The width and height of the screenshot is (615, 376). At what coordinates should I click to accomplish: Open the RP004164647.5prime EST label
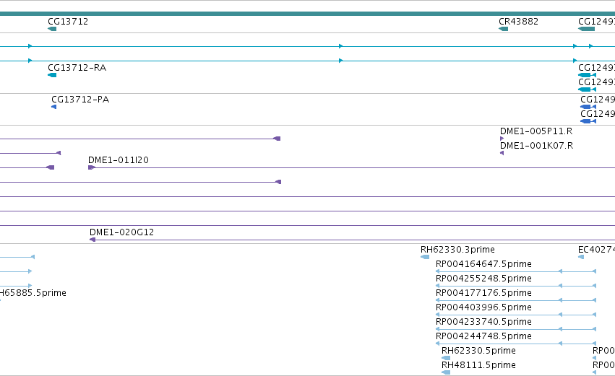pyautogui.click(x=483, y=264)
